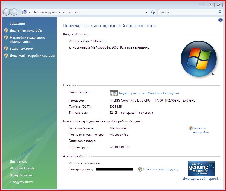Click the processor value Intel(R) Core(TM)2 Duo
This screenshot has width=226, height=191.
(152, 101)
